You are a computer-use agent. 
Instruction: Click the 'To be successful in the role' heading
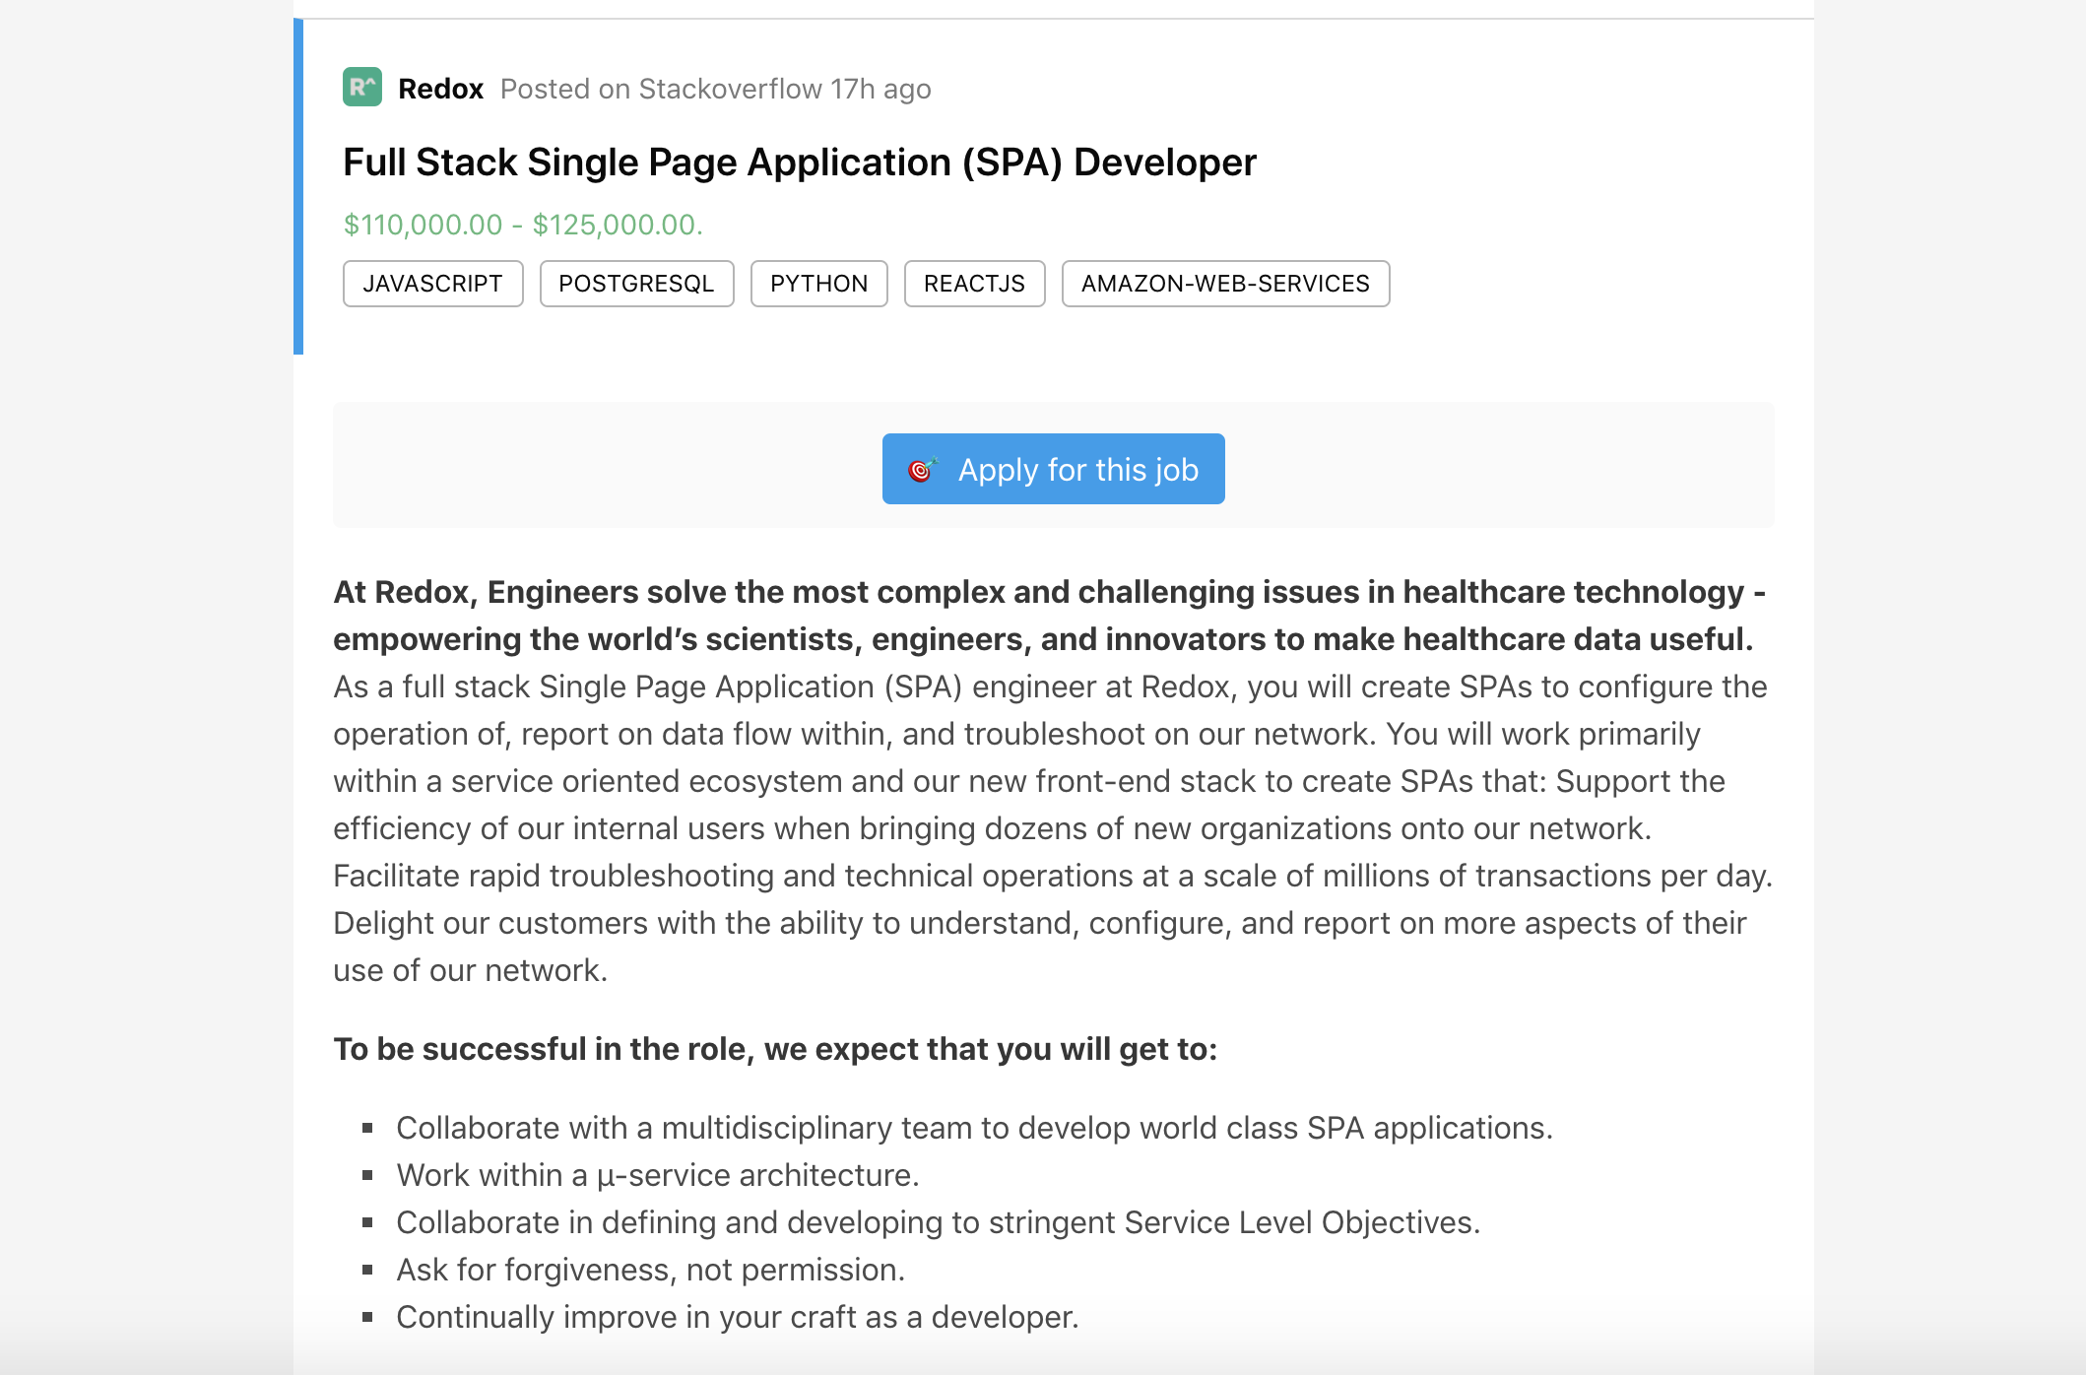pos(775,1049)
